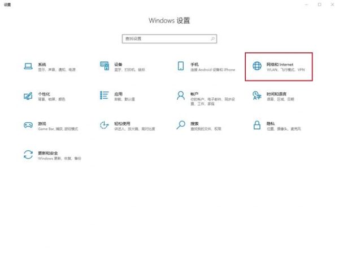Click the search box magnifier icon
This screenshot has width=339, height=254.
click(213, 39)
